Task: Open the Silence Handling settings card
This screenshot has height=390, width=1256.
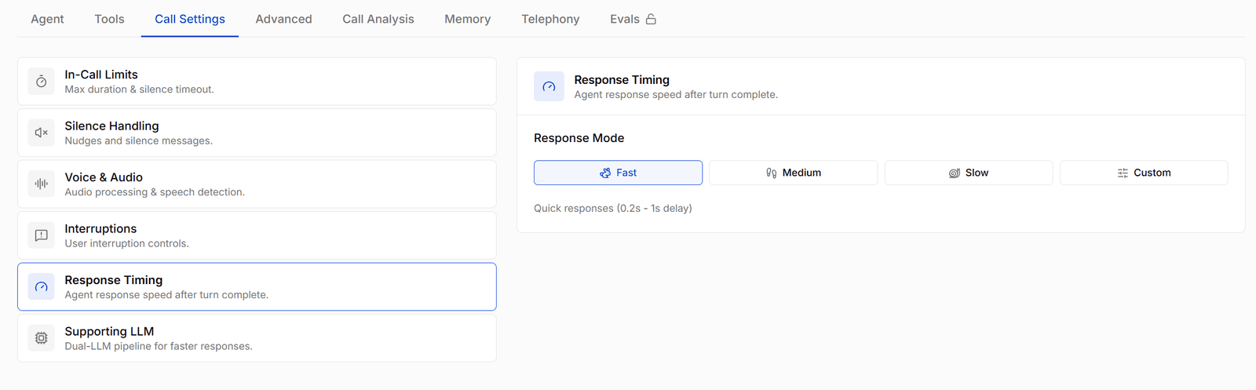Action: [257, 133]
